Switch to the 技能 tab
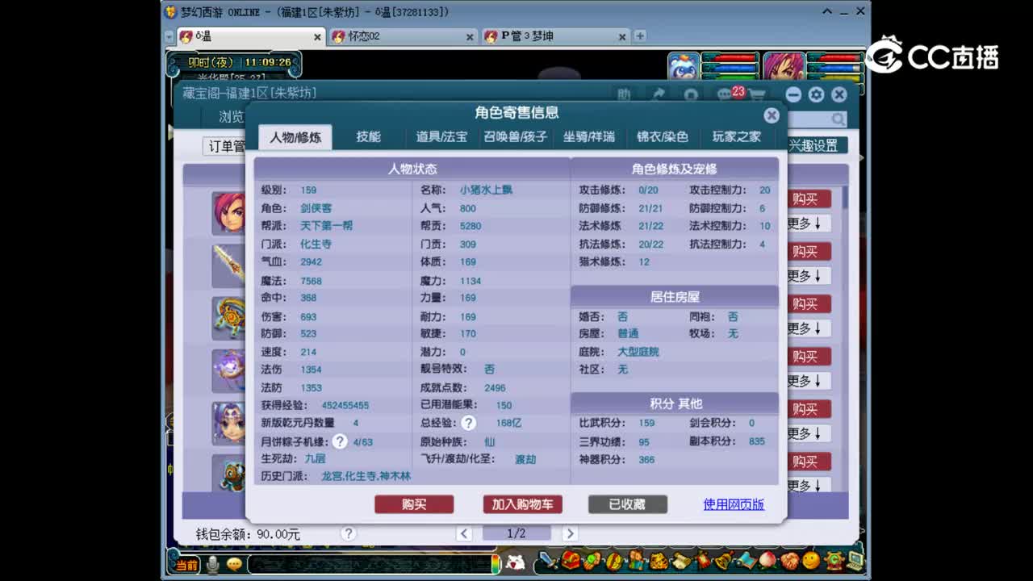Image resolution: width=1033 pixels, height=581 pixels. pyautogui.click(x=369, y=136)
